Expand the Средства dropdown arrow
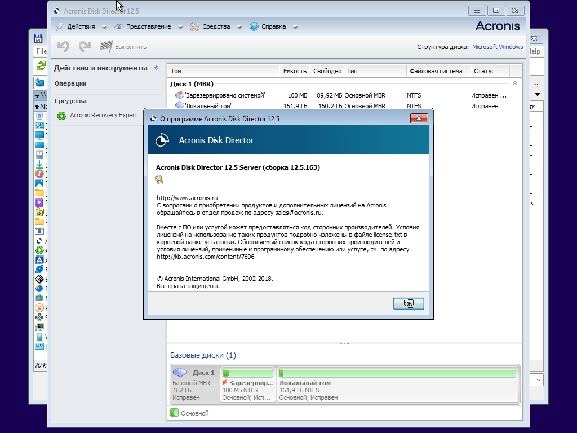577x433 pixels. coord(239,27)
